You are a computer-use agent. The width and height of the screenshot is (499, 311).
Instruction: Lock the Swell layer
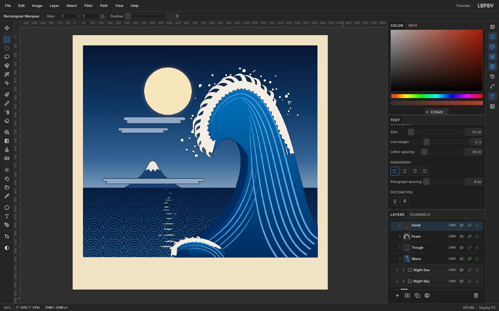477,225
